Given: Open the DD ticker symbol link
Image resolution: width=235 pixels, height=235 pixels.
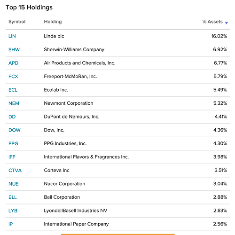Looking at the screenshot, I should tap(12, 117).
